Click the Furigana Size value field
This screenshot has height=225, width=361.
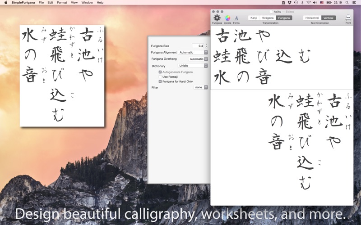(x=198, y=46)
